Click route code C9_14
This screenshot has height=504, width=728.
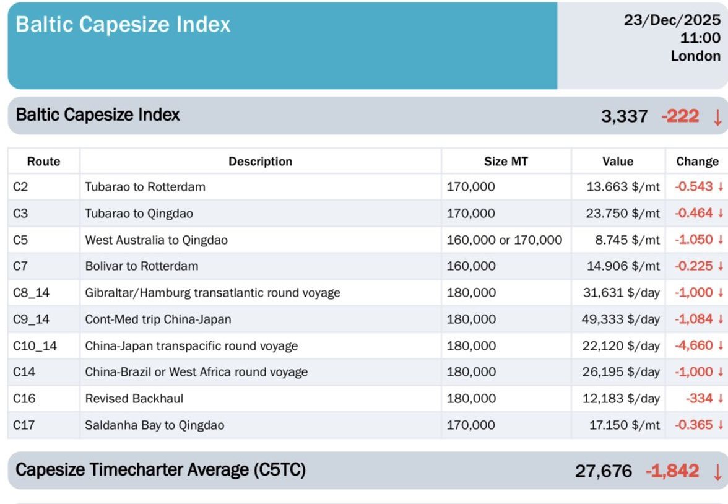pyautogui.click(x=31, y=319)
